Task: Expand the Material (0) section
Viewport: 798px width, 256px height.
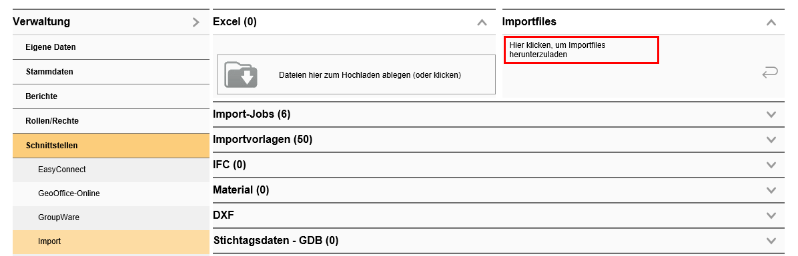Action: (771, 190)
